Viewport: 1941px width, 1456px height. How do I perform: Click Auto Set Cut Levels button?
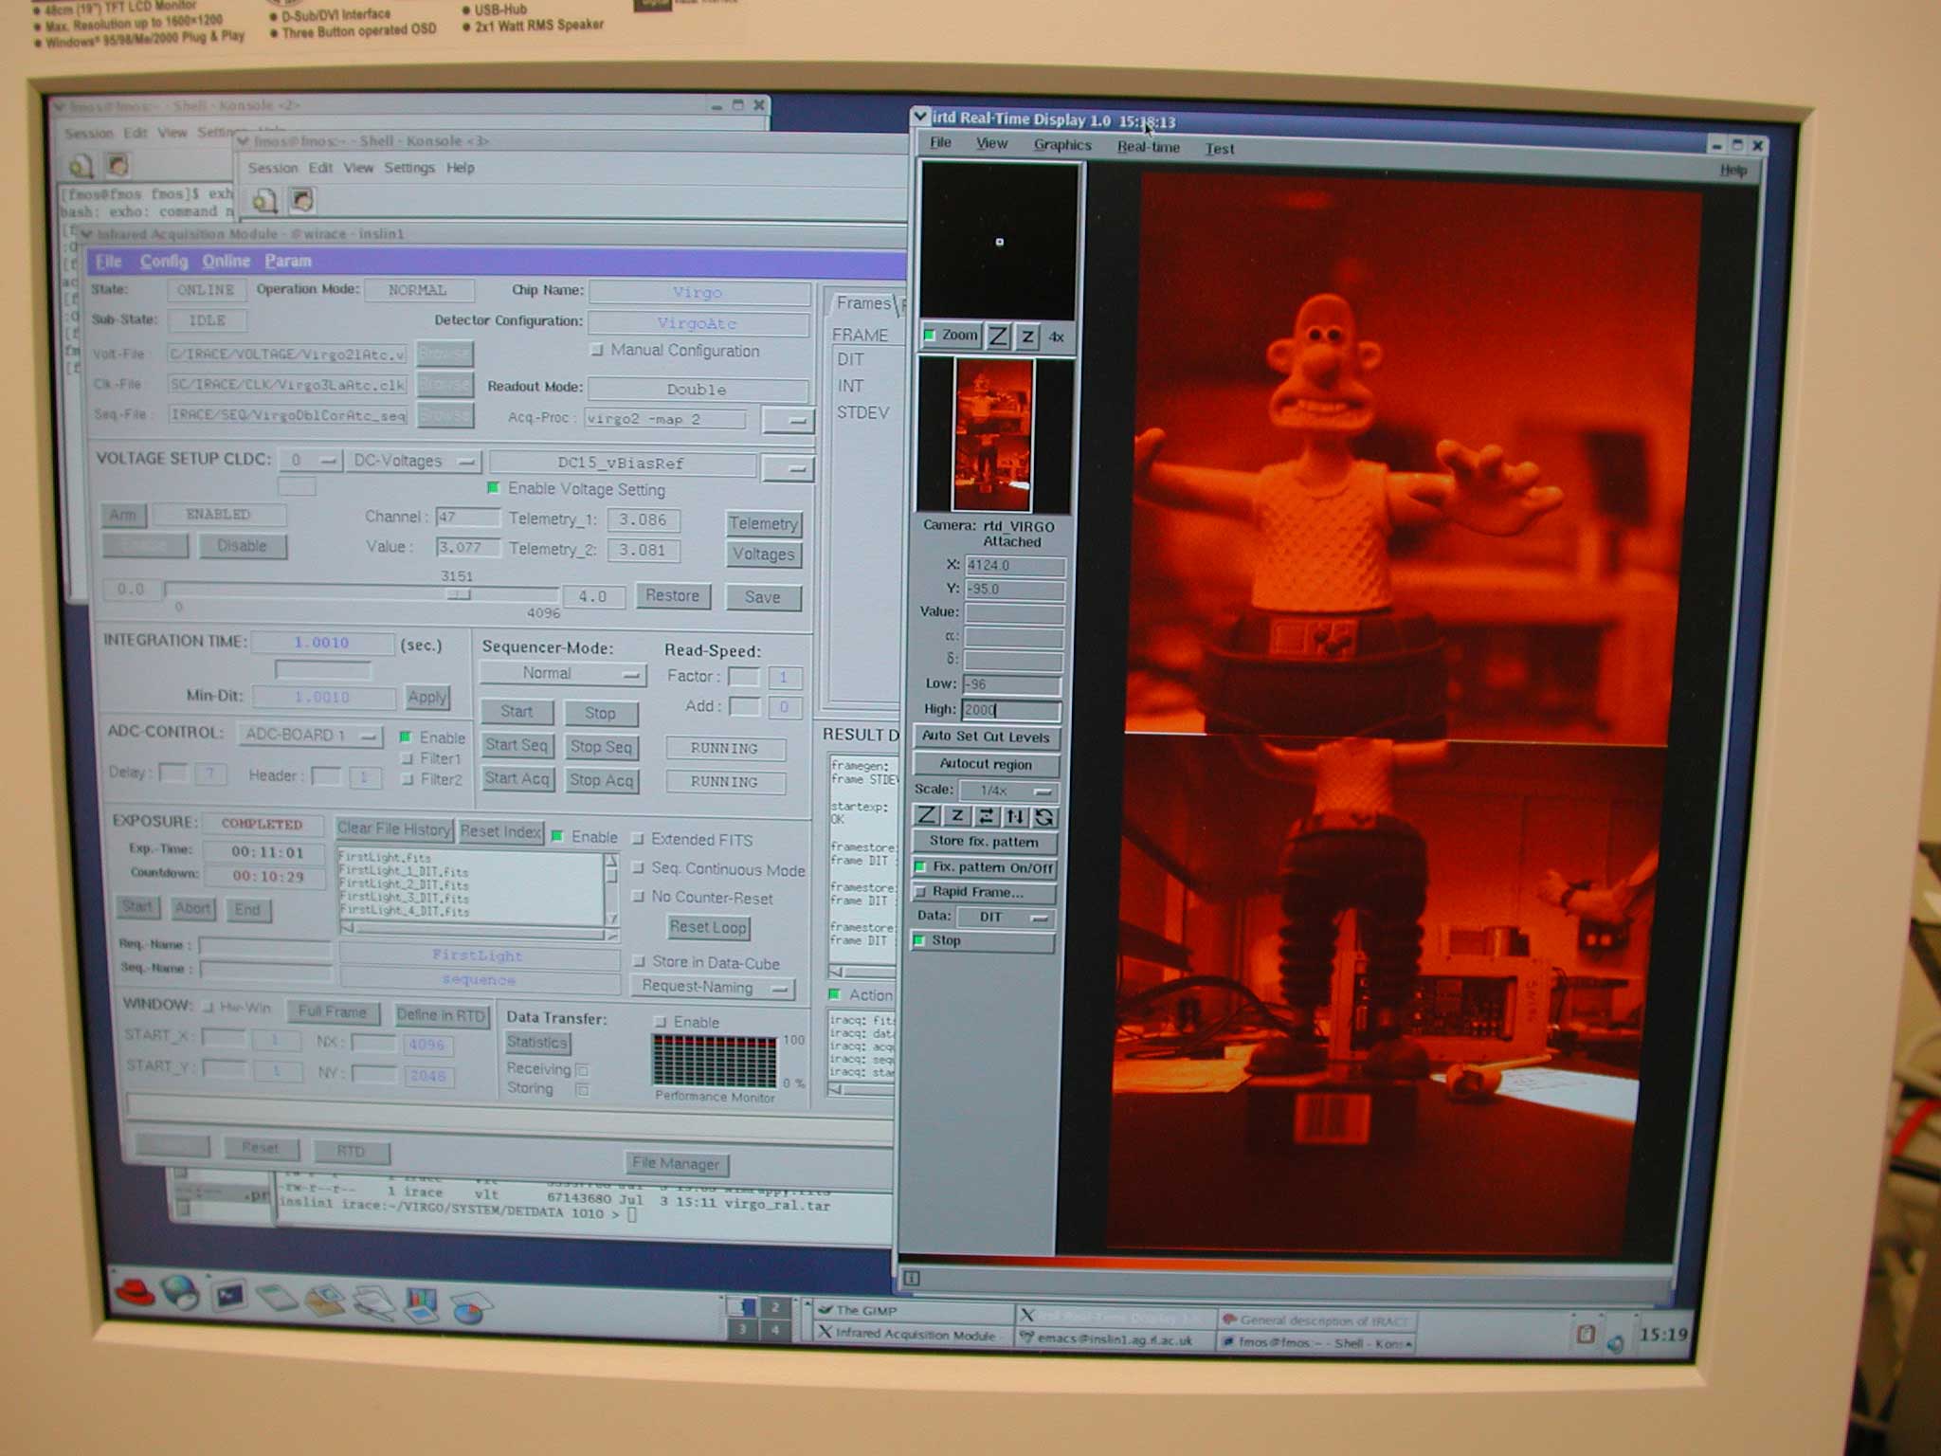click(x=986, y=737)
